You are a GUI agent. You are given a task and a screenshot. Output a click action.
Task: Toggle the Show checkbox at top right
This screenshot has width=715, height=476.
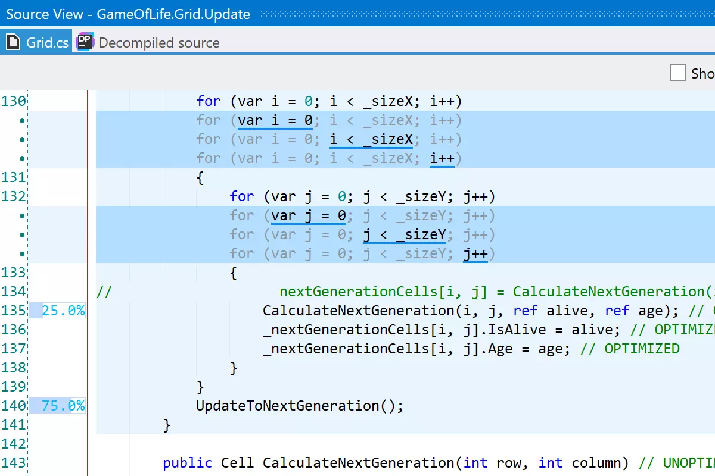pos(678,73)
